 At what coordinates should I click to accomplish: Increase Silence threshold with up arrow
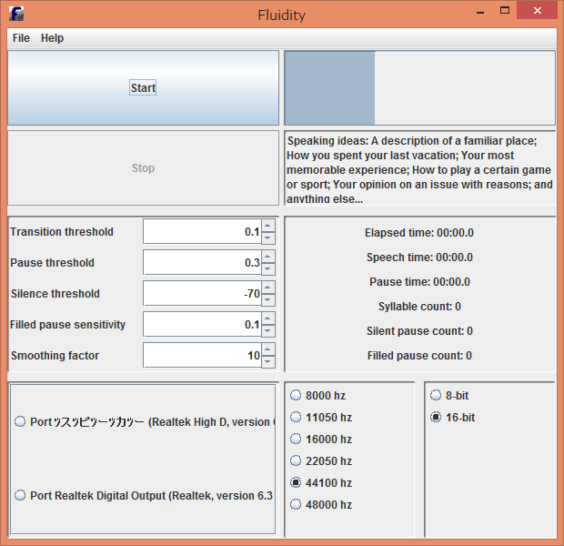coord(268,288)
